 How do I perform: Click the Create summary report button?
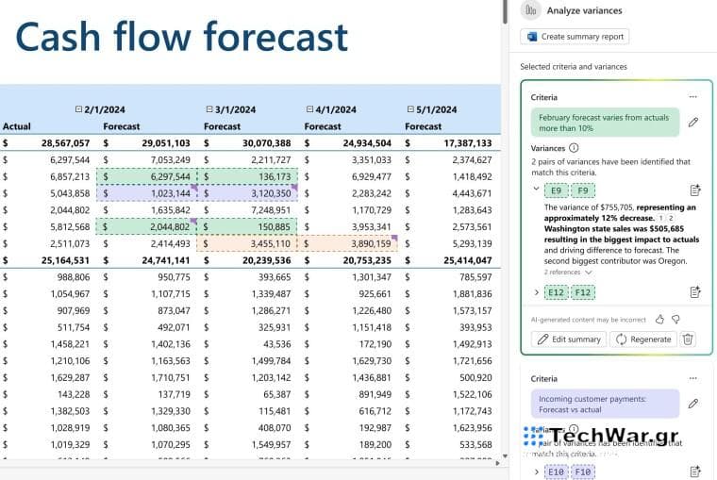click(575, 37)
